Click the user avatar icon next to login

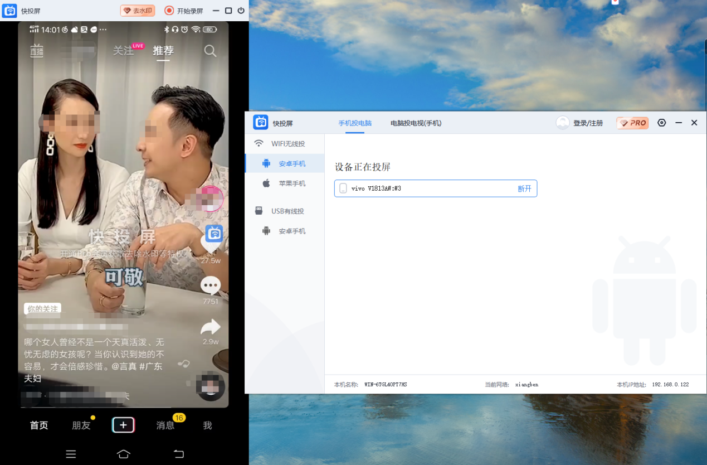click(563, 123)
